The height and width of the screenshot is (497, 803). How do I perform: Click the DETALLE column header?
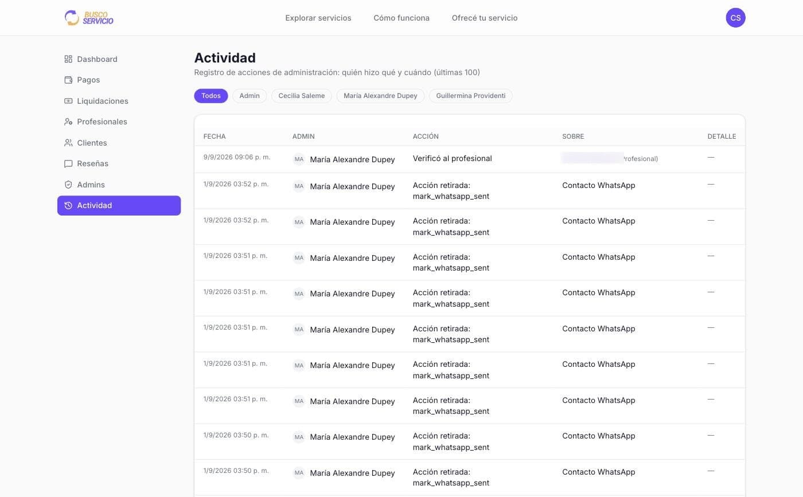pos(722,136)
